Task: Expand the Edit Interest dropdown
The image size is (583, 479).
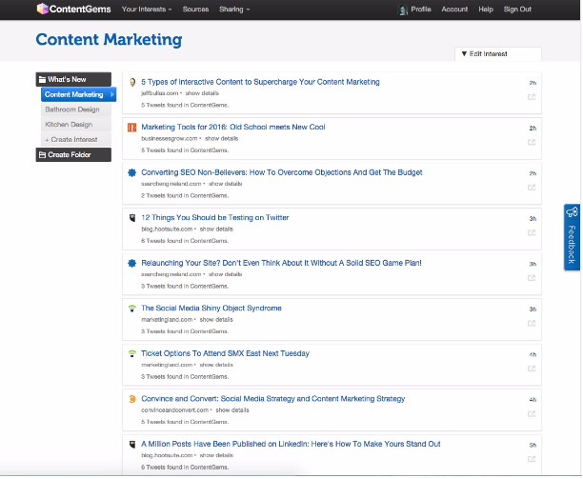Action: tap(498, 54)
